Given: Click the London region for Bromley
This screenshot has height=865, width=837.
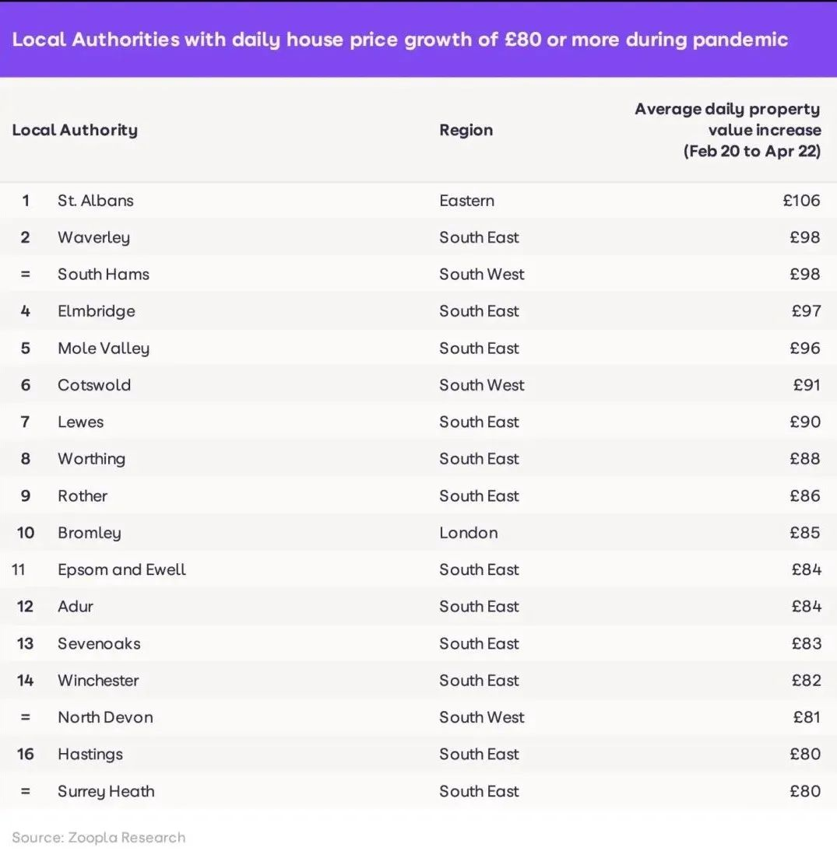Looking at the screenshot, I should coord(468,533).
